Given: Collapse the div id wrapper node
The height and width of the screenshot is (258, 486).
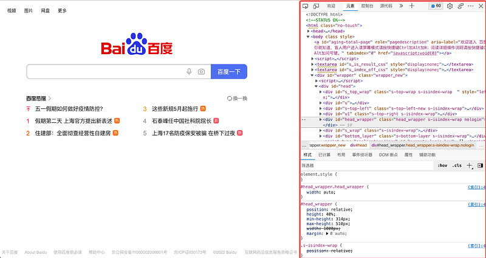Looking at the screenshot, I should [x=312, y=75].
